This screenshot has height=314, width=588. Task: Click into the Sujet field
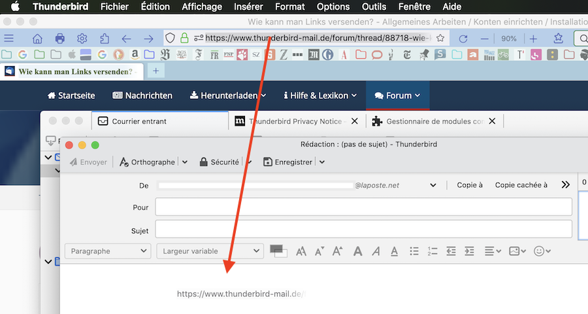[363, 229]
